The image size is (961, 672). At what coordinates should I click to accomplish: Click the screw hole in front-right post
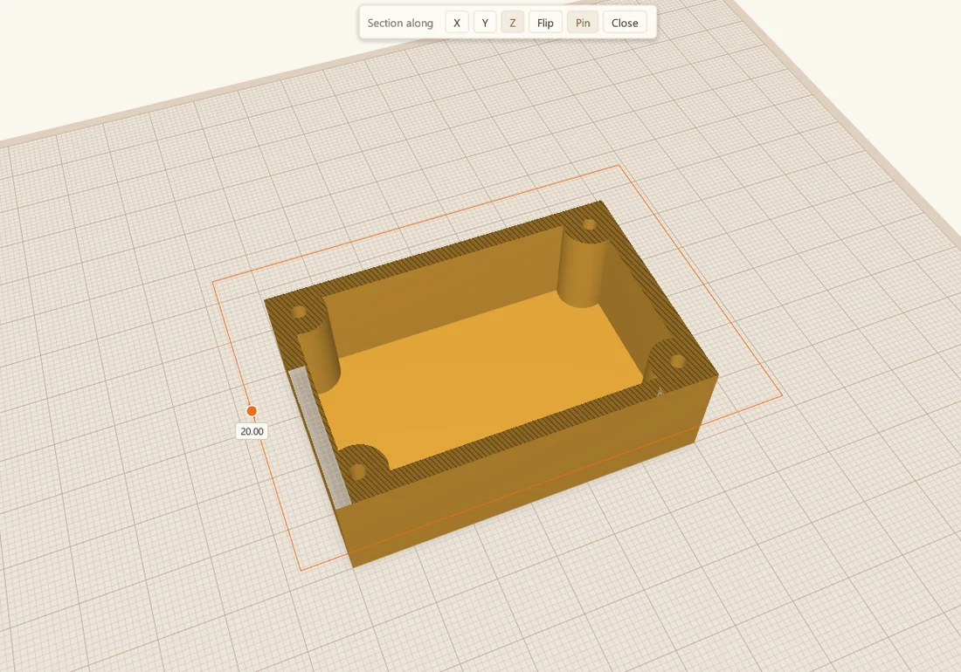677,361
